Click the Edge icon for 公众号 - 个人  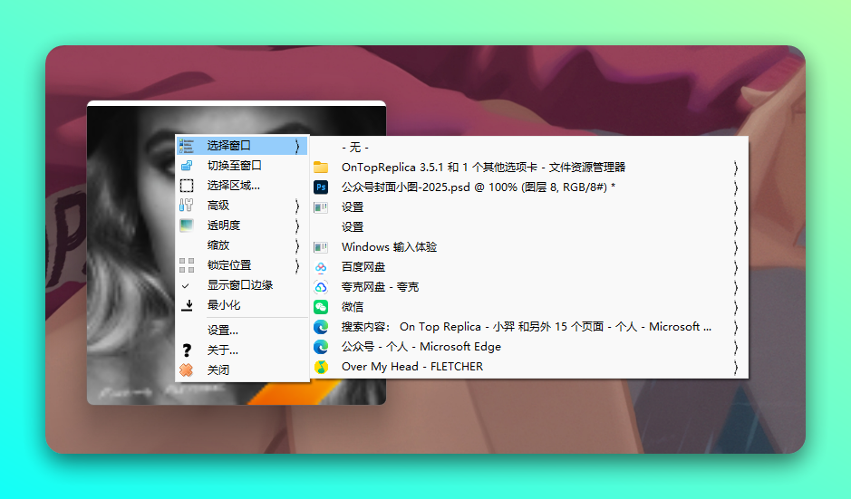tap(321, 347)
